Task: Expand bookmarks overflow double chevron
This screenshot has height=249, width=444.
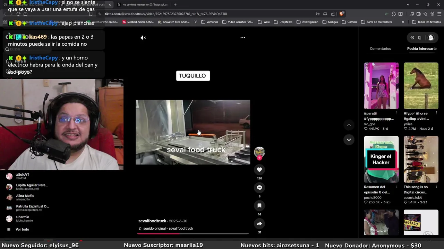Action: coord(403,22)
